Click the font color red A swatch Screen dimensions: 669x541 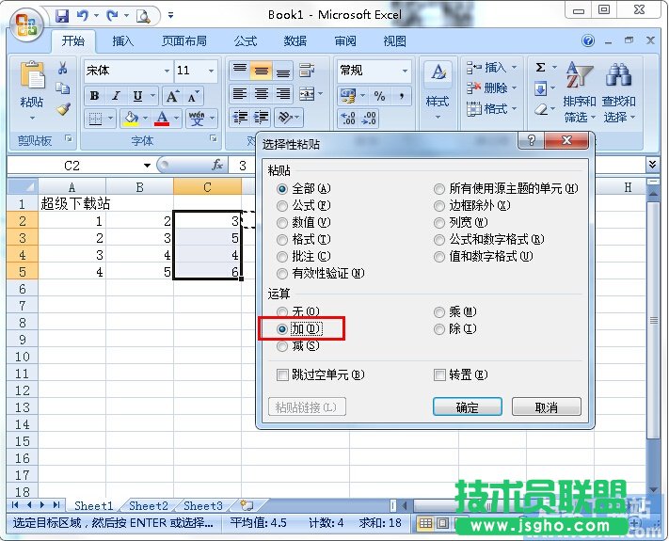click(161, 119)
